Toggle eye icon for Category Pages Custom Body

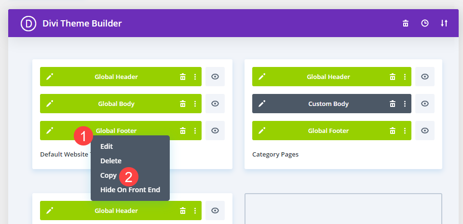pos(424,104)
